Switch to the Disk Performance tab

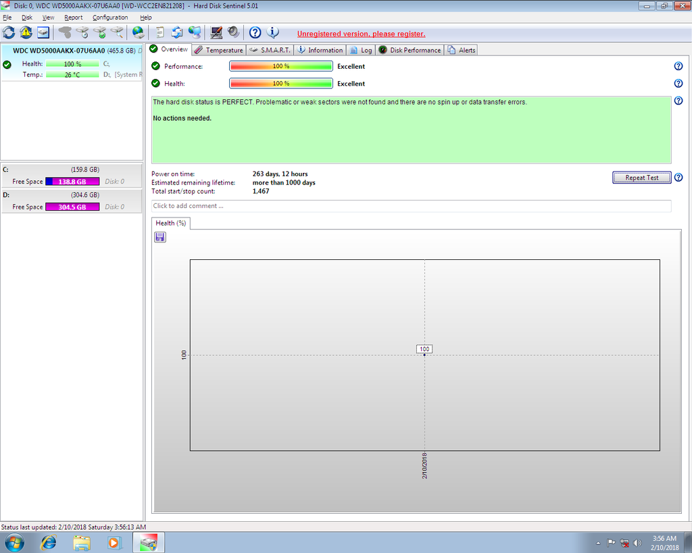[x=410, y=50]
